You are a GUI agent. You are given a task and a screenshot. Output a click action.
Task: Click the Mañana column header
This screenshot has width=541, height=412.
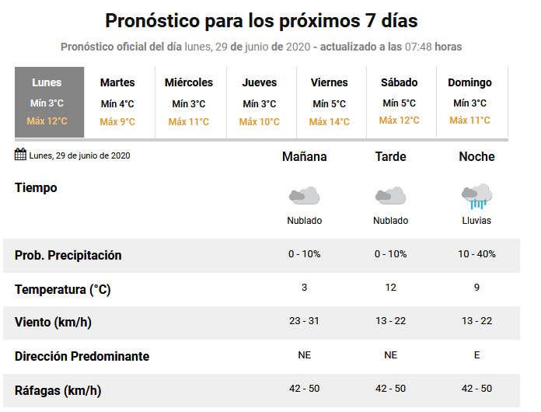pos(304,156)
